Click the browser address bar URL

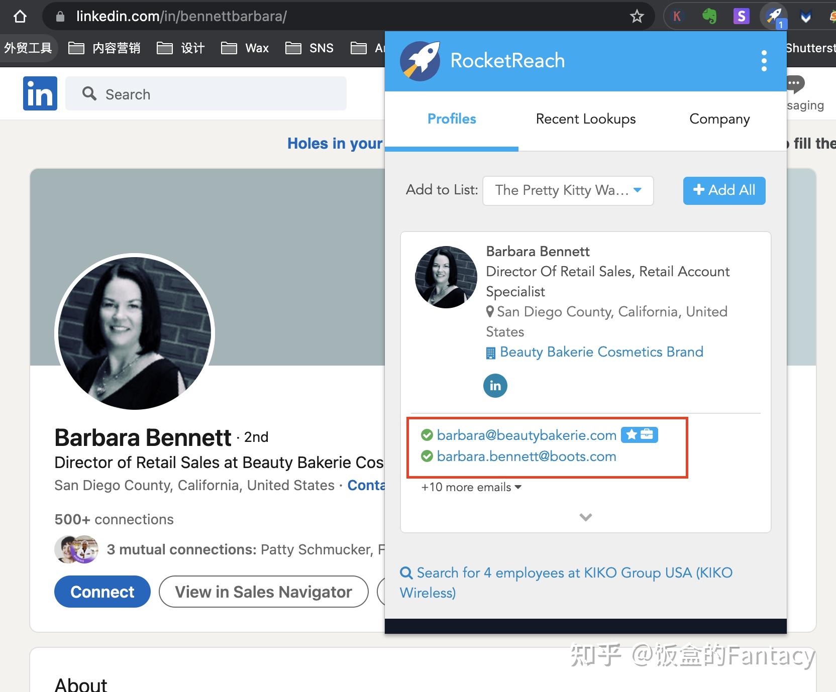point(181,17)
